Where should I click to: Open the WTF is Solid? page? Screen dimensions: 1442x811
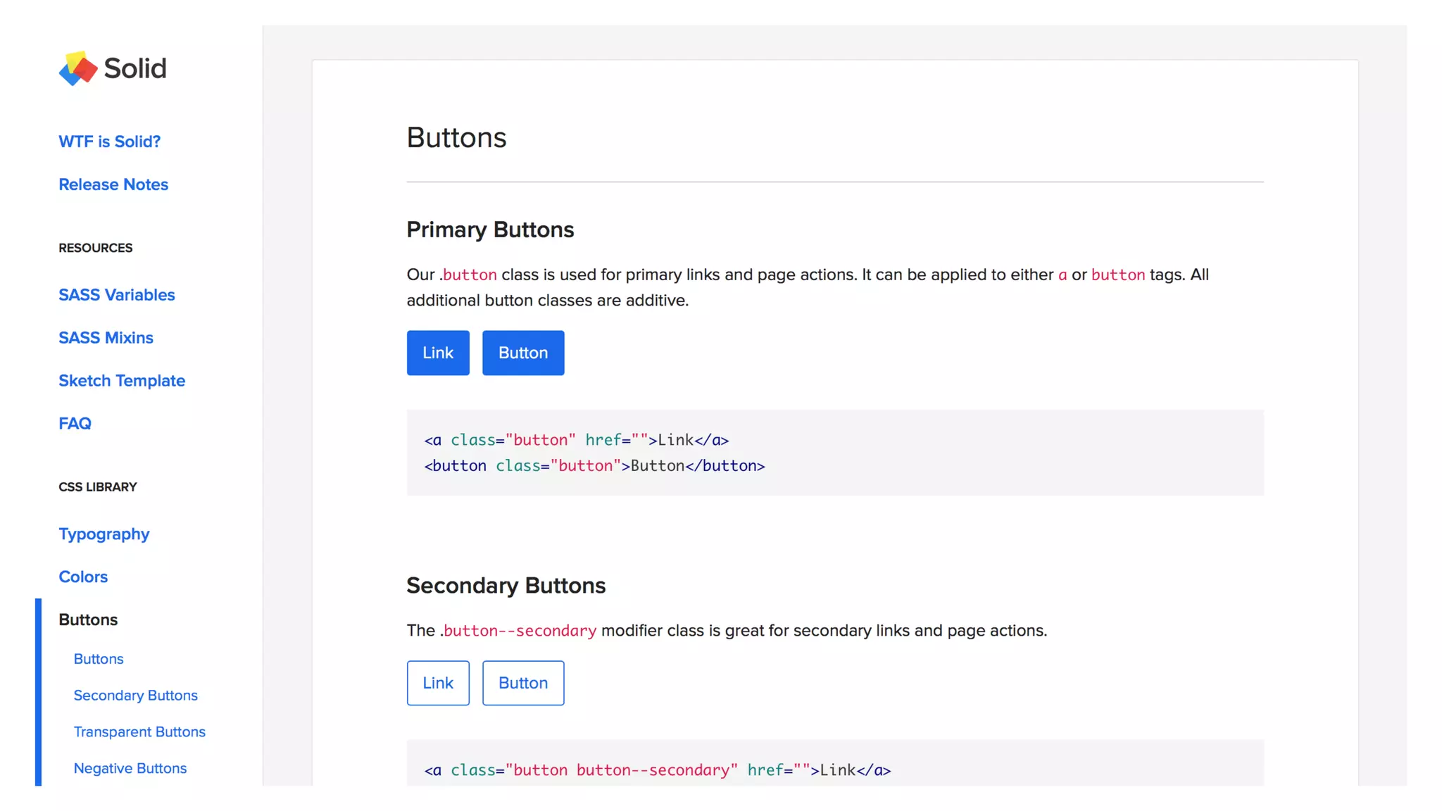coord(109,142)
